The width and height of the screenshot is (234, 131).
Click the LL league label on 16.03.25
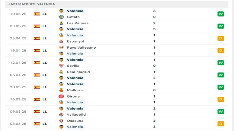[44, 99]
